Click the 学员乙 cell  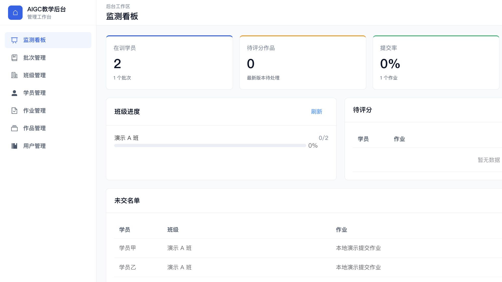128,267
